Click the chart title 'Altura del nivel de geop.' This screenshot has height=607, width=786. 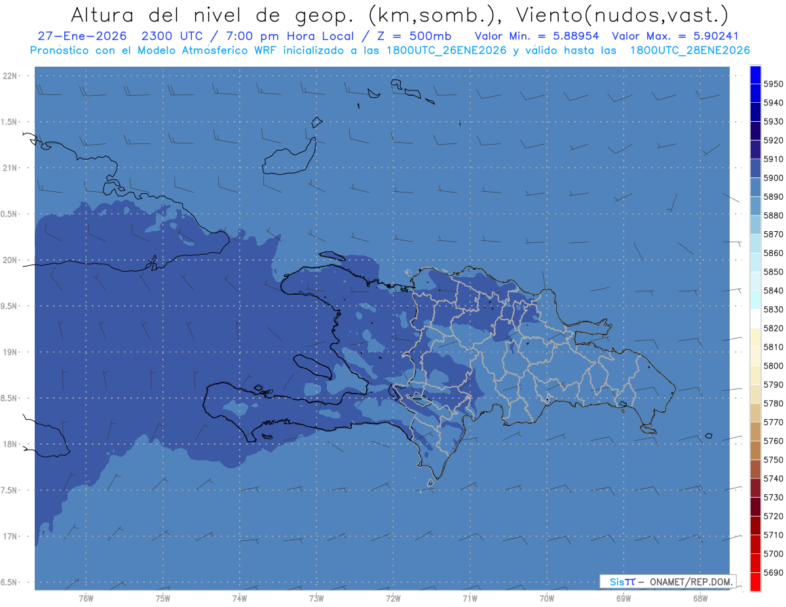(x=213, y=14)
